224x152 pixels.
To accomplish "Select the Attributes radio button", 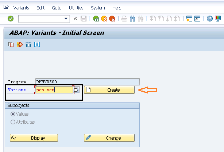I will [13, 122].
